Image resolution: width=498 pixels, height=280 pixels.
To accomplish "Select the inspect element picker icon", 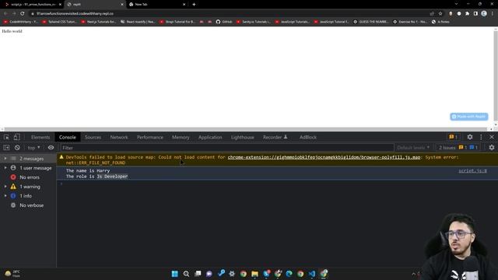I will 6,137.
